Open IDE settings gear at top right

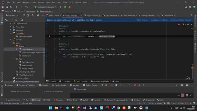(x=190, y=7)
